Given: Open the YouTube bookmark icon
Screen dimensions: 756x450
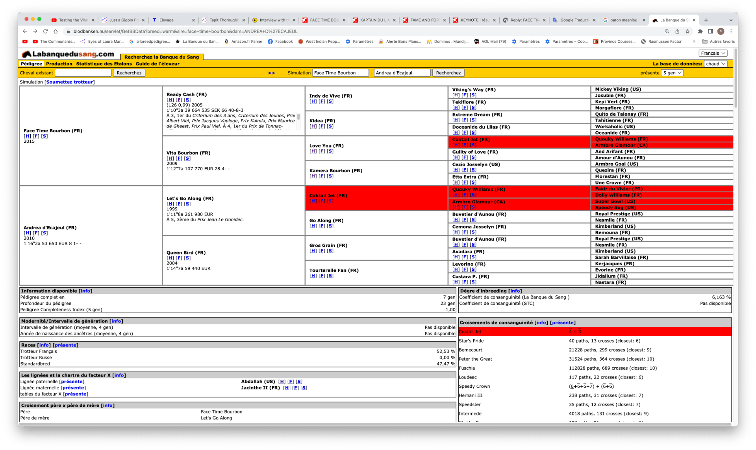Looking at the screenshot, I should tap(25, 41).
